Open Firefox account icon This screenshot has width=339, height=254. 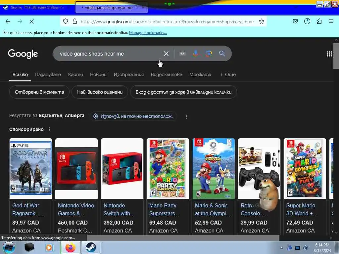[x=307, y=21]
